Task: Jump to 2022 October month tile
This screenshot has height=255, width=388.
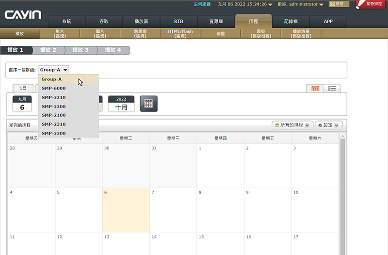Action: click(121, 104)
